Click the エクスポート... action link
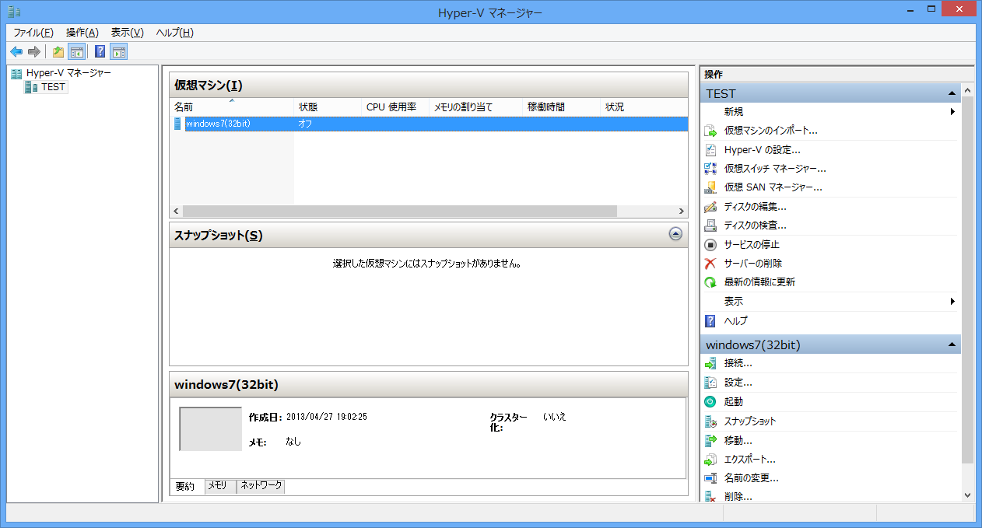982x528 pixels. (749, 460)
